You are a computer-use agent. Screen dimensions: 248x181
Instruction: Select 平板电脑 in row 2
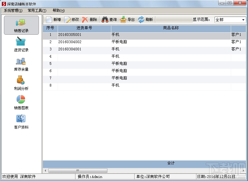(119, 42)
